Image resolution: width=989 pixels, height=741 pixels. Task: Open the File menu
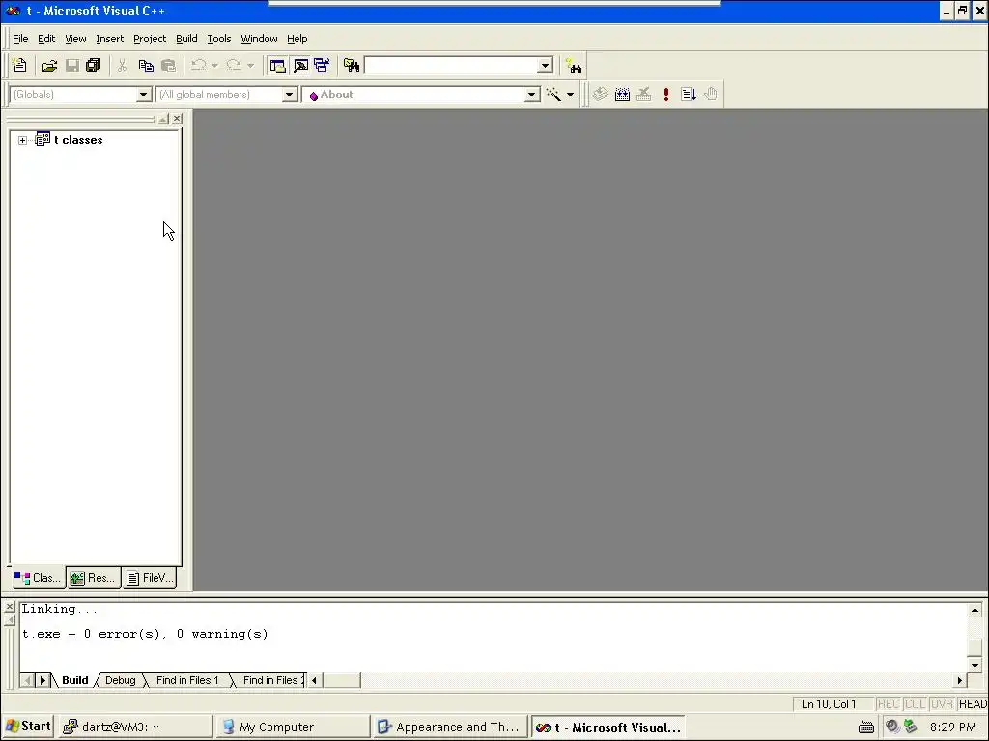(20, 39)
